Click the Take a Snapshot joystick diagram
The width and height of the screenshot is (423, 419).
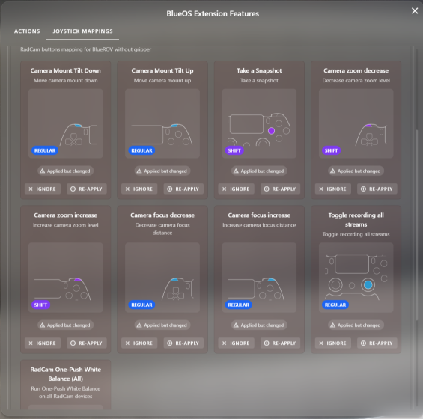pos(259,123)
